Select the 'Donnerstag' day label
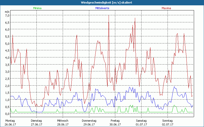The image size is (204, 127). [89, 121]
